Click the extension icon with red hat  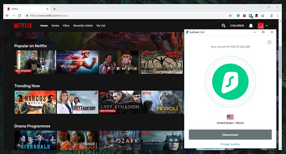[x=257, y=16]
